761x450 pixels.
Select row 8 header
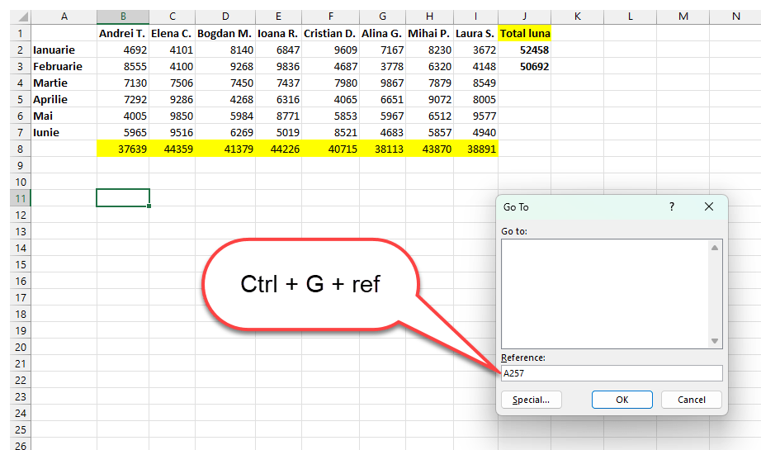(21, 149)
